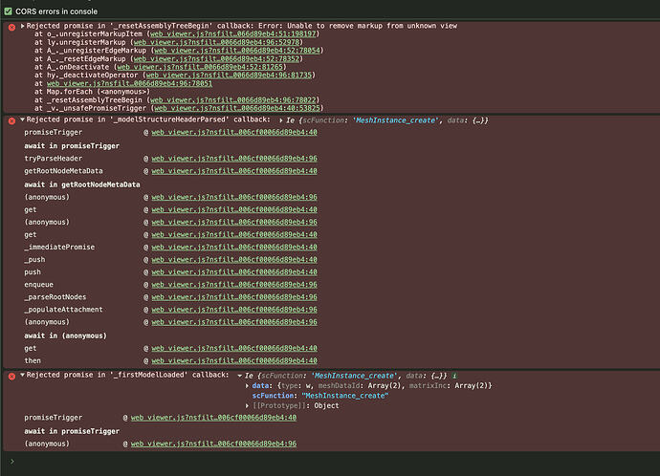Open source link for hy._deactivateOperator

point(229,76)
